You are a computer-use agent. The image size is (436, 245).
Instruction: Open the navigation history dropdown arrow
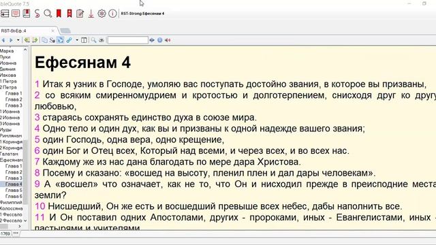18,40
